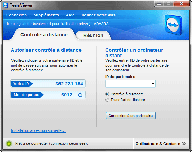Click the large TeamViewer arrows logo in the header
The width and height of the screenshot is (192, 152).
coord(173,25)
